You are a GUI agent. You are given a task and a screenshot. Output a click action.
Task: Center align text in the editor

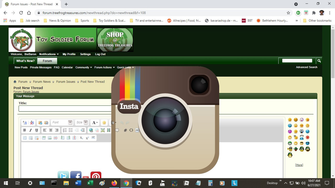[x=51, y=130]
